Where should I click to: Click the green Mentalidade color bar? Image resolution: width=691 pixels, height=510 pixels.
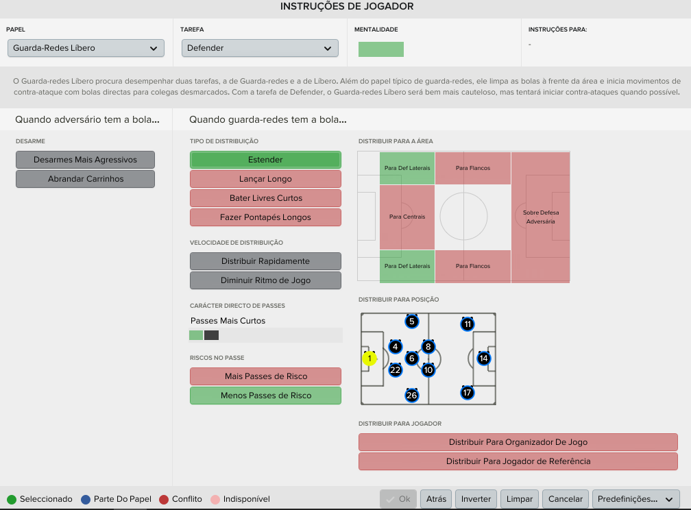pyautogui.click(x=380, y=49)
